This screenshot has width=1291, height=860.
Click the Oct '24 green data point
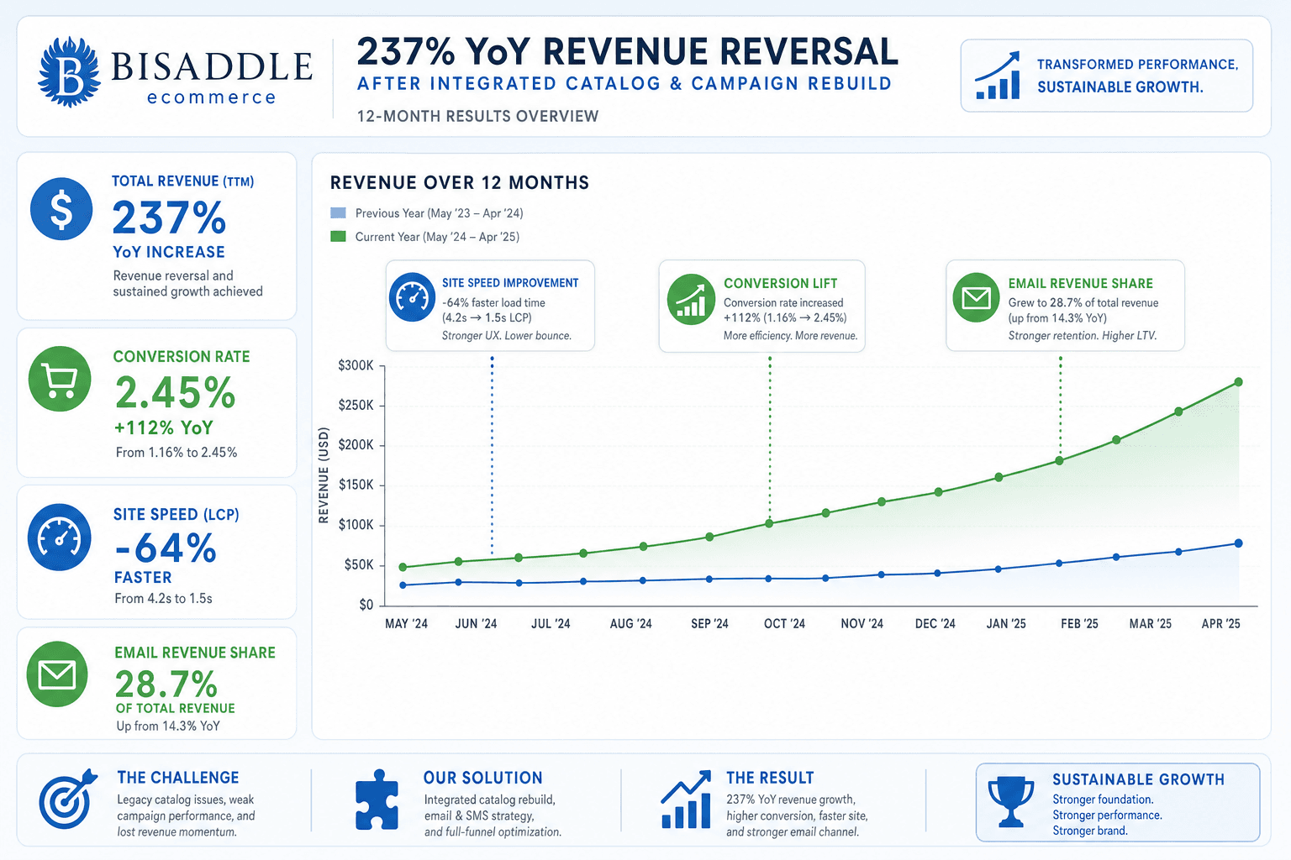click(769, 524)
